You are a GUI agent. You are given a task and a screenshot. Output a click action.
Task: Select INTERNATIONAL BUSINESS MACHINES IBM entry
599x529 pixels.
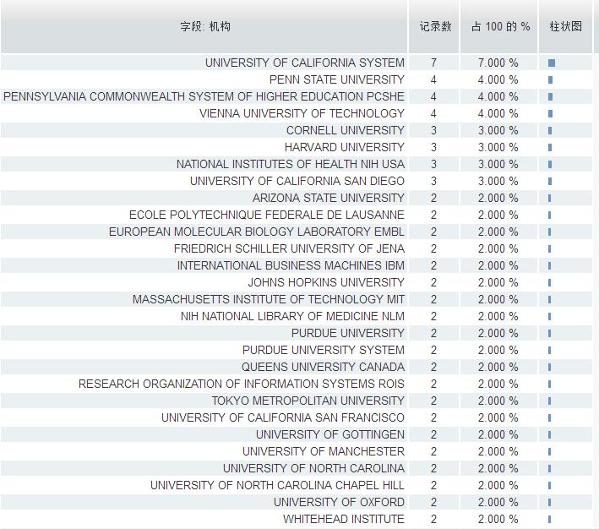291,265
